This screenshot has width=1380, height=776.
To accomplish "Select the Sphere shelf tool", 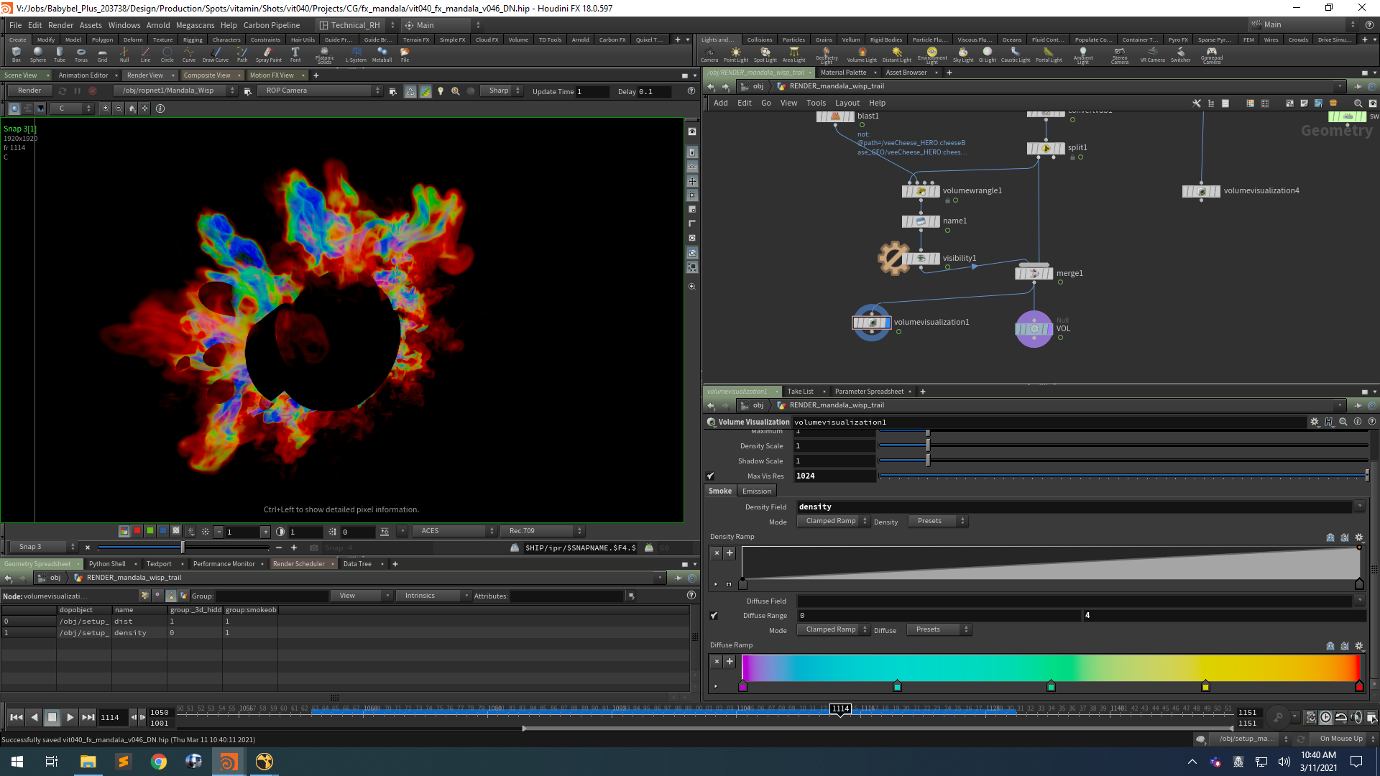I will (38, 54).
